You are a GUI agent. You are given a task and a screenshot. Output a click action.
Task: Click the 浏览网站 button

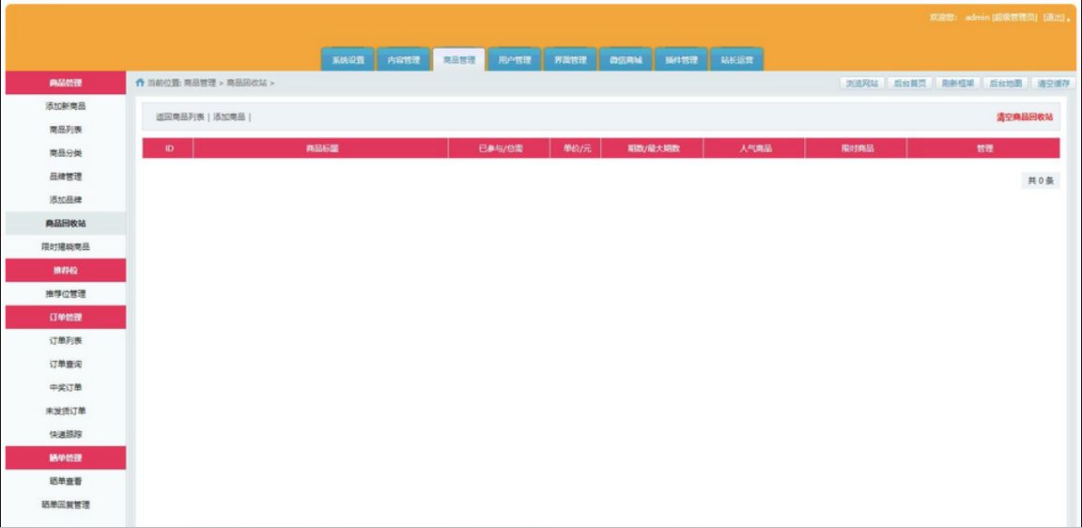[862, 84]
